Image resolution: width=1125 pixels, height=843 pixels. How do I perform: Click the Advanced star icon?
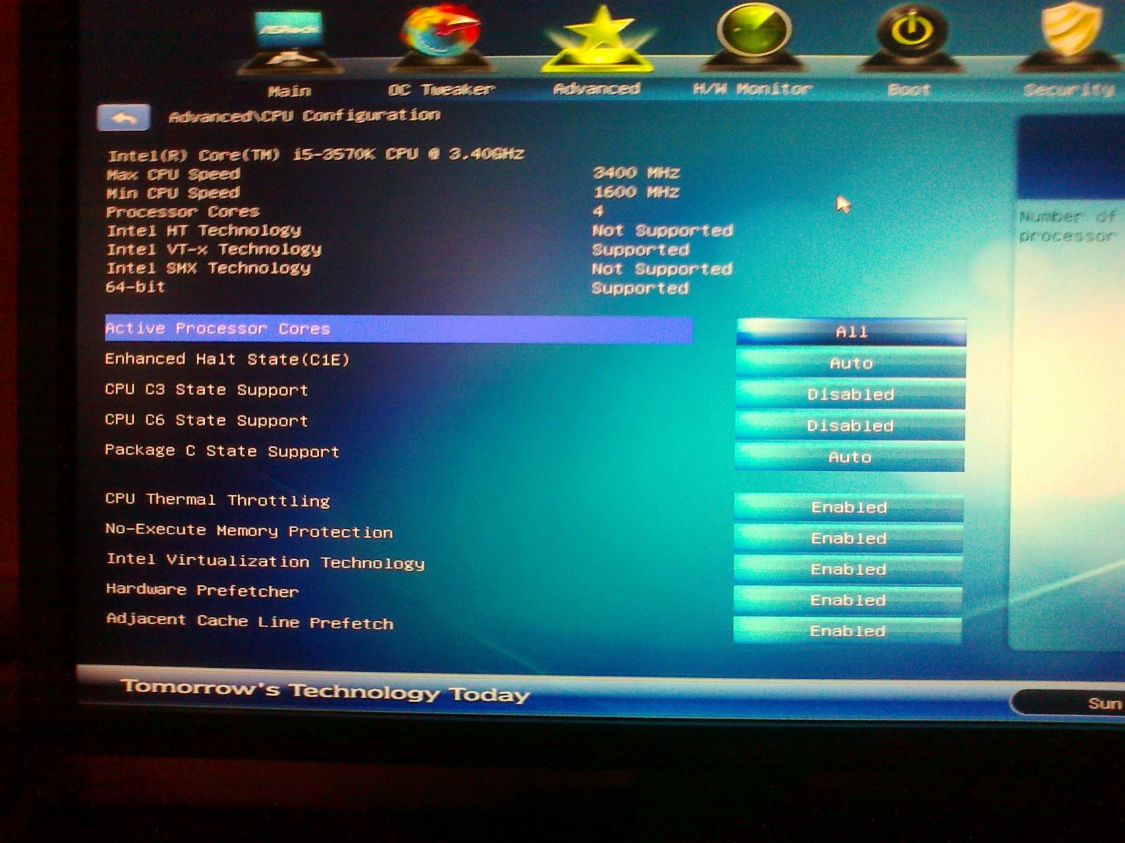tap(598, 38)
